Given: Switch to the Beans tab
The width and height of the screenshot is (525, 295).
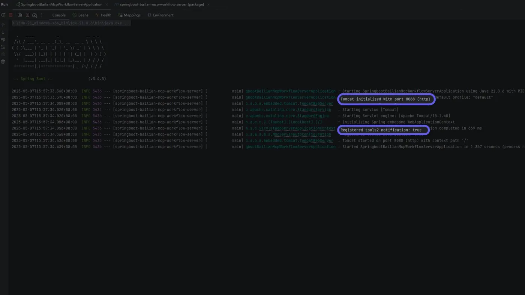Looking at the screenshot, I should click(x=80, y=15).
